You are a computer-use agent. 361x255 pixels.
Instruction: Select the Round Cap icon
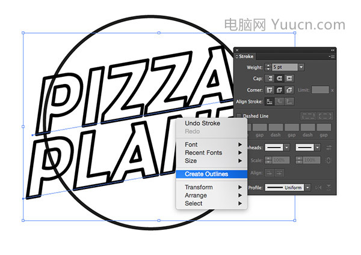(x=279, y=79)
